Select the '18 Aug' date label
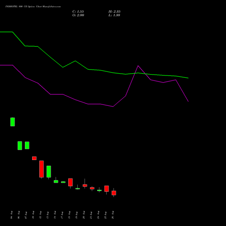 point(69,215)
